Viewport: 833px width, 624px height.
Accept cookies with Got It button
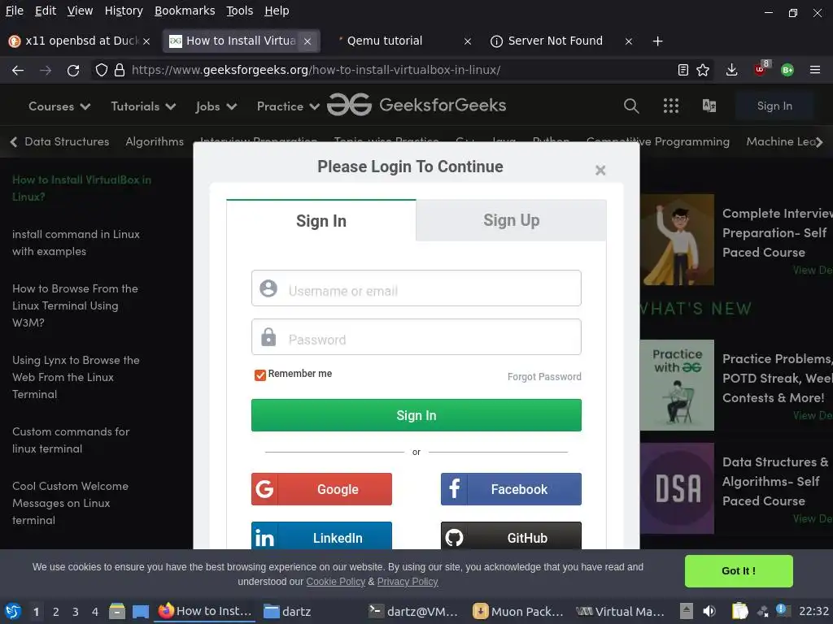click(739, 571)
